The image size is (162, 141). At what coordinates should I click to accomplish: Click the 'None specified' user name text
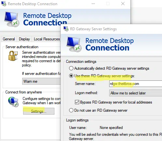[x=111, y=128]
